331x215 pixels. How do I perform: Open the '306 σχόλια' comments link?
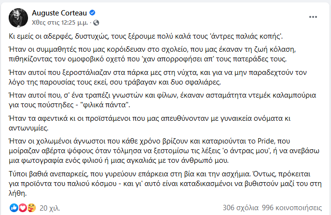tap(240, 208)
